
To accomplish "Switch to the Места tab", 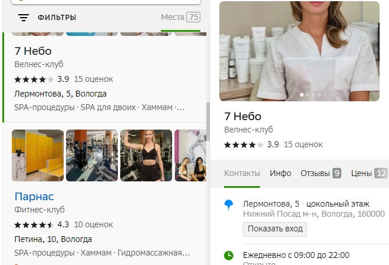I will tap(180, 18).
